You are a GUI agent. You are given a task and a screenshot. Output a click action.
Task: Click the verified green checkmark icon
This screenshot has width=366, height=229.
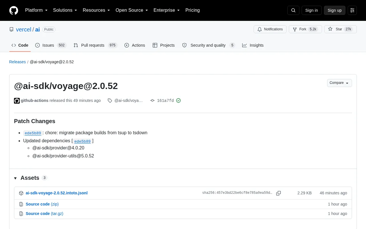click(x=178, y=100)
